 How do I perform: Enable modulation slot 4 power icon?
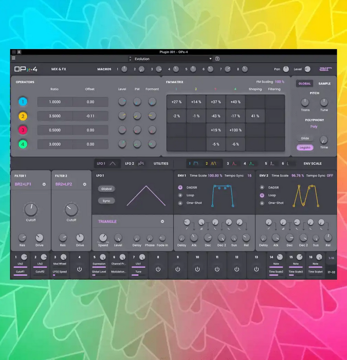(x=79, y=269)
